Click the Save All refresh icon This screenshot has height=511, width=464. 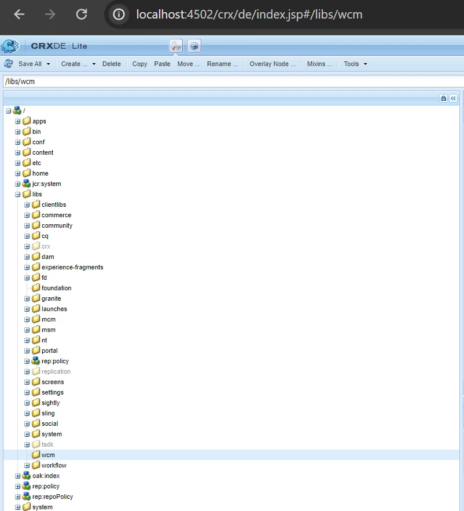[9, 64]
